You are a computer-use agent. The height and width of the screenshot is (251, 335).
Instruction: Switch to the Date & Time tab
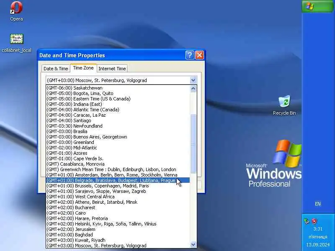[56, 69]
